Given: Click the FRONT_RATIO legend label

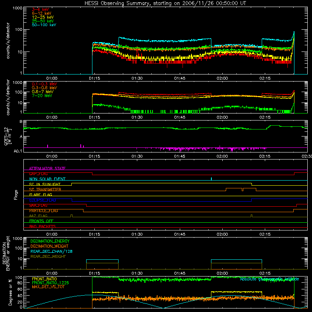Looking at the screenshot, I should pyautogui.click(x=44, y=279).
